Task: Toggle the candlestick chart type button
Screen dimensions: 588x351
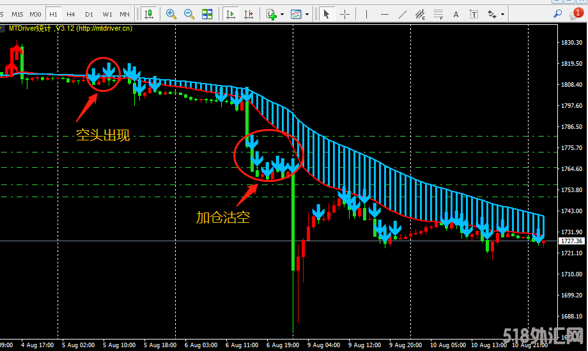Action: tap(150, 14)
